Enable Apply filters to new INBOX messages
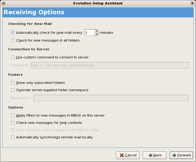196x162 pixels. [x=13, y=116]
